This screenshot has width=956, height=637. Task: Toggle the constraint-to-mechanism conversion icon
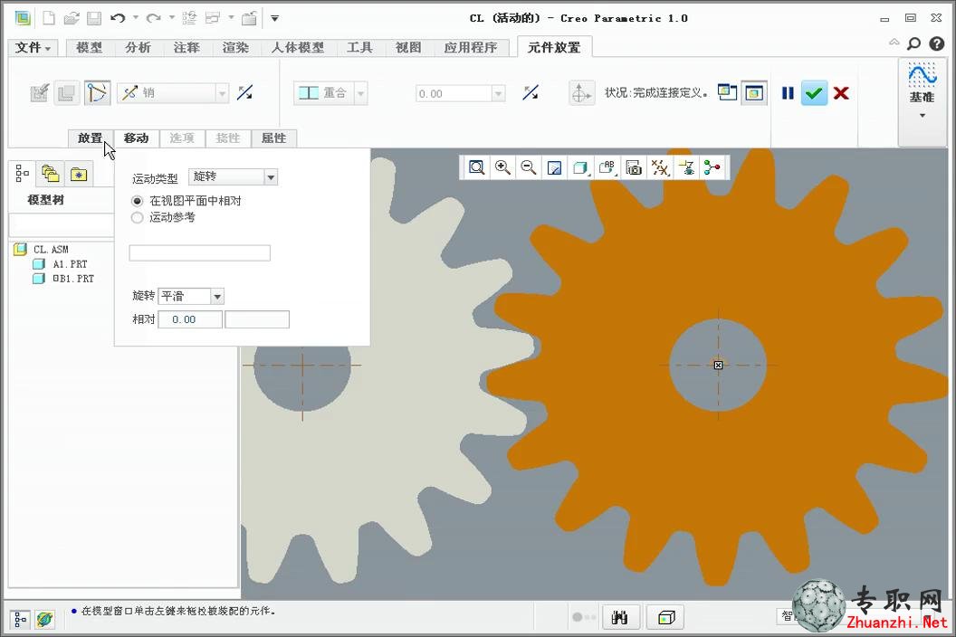click(x=97, y=93)
